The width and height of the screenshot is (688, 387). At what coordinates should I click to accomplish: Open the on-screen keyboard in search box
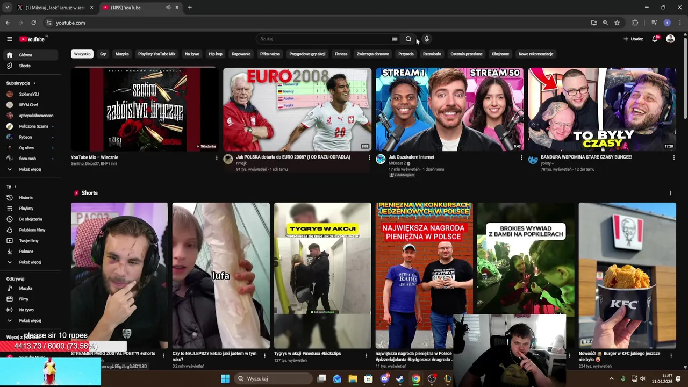pyautogui.click(x=395, y=39)
